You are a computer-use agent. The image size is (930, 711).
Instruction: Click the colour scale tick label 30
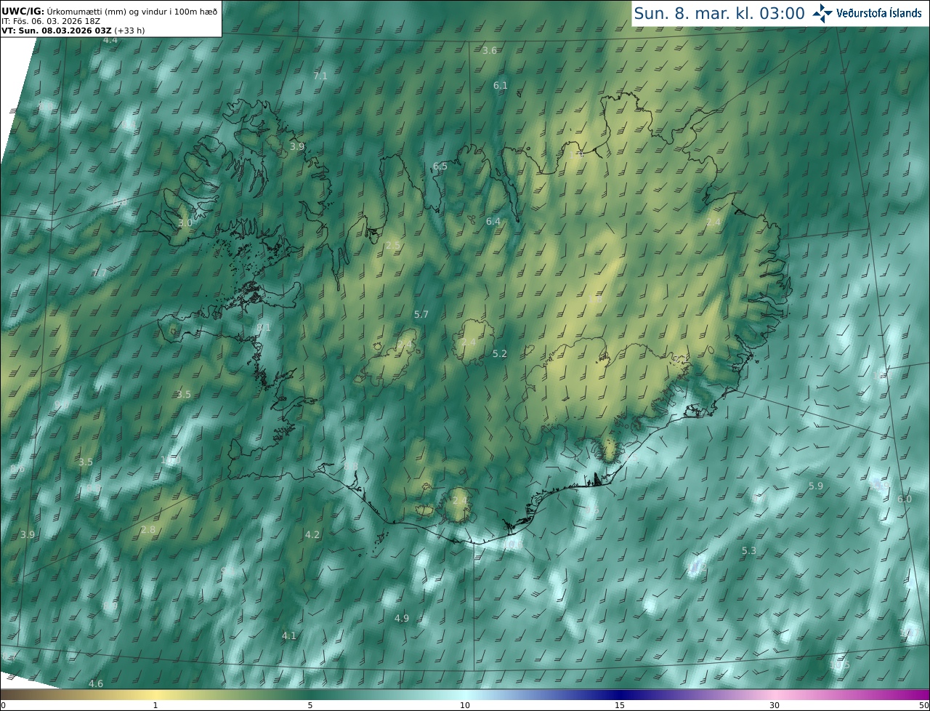pos(775,705)
